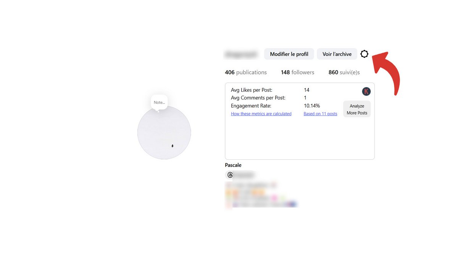Open How these metrics are calculated link
The width and height of the screenshot is (458, 258).
pyautogui.click(x=261, y=114)
